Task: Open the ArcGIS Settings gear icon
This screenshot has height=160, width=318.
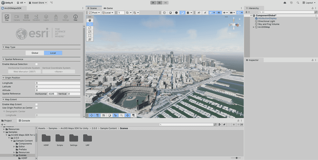Action: (66, 18)
